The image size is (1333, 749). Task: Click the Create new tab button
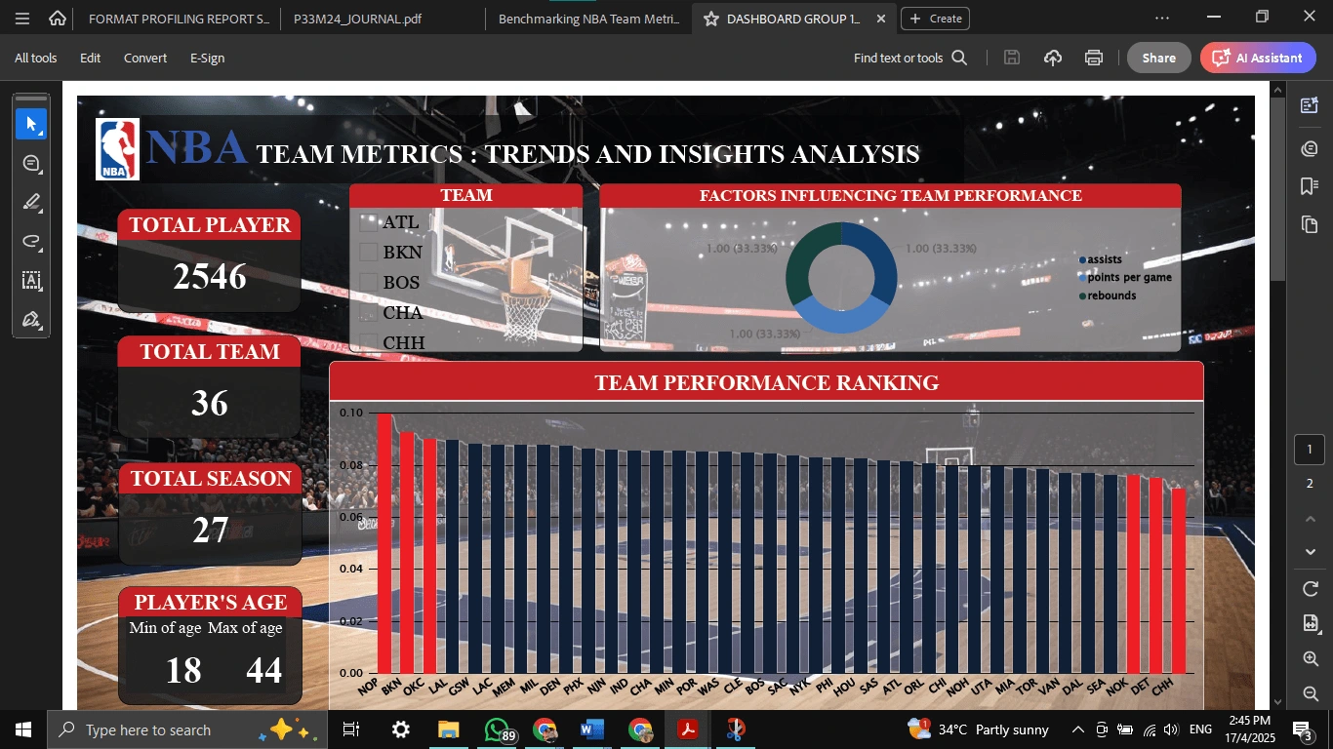point(935,19)
